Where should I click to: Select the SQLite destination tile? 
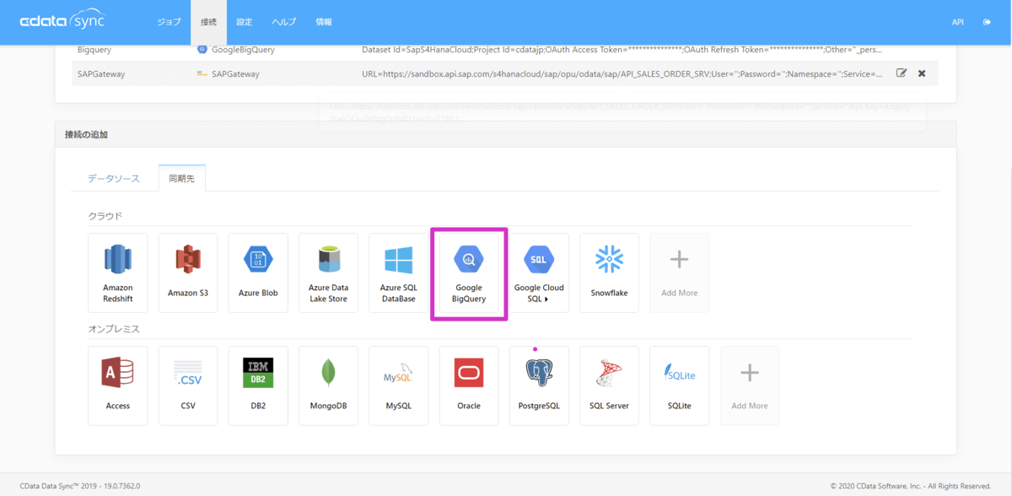tap(680, 385)
